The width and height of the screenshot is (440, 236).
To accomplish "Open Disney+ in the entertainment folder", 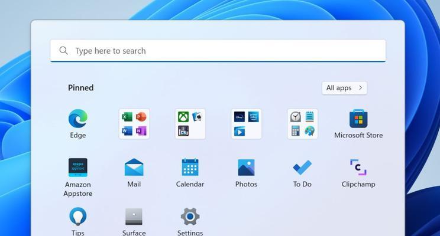I will pos(240,117).
